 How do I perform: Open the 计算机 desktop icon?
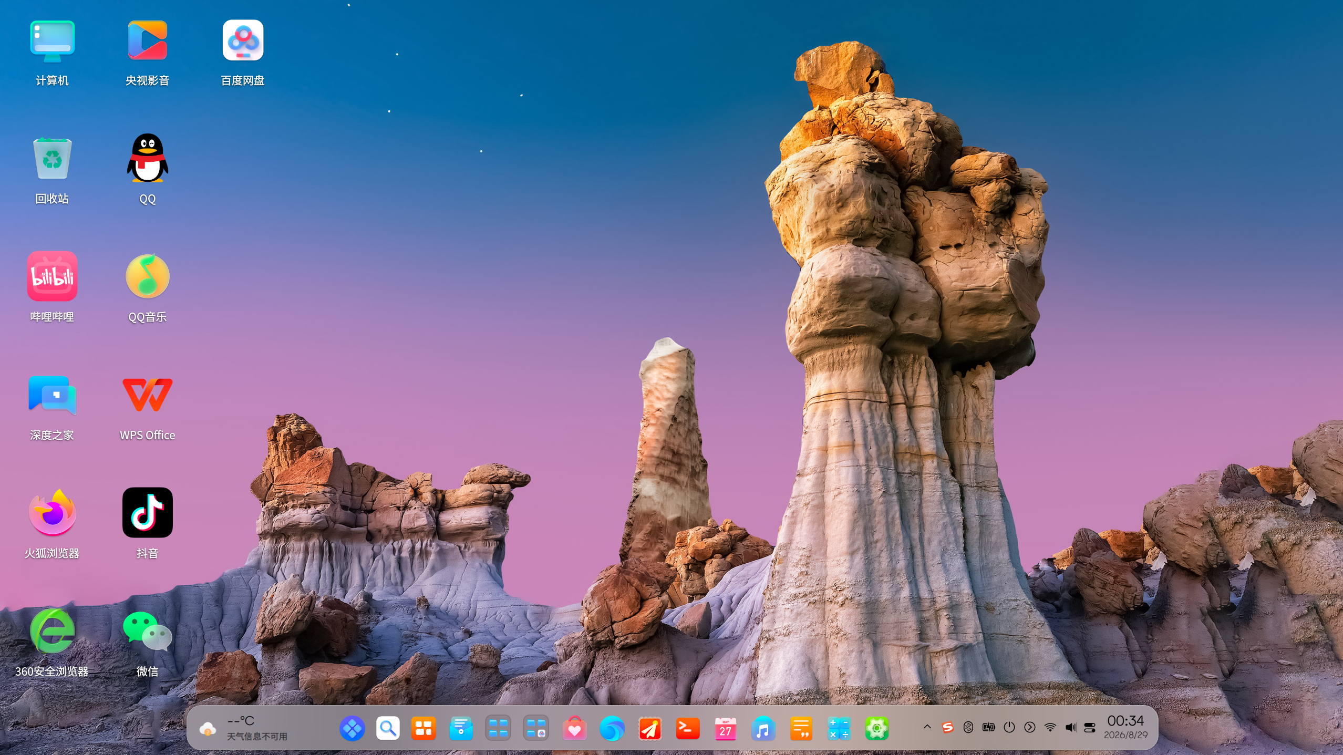52,41
